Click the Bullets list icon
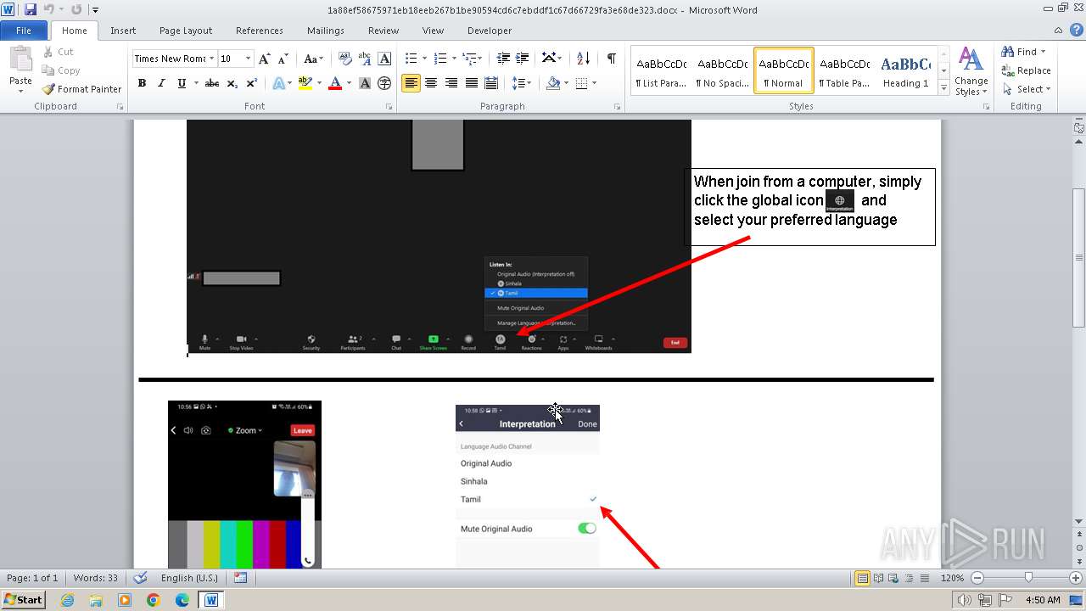This screenshot has width=1086, height=611. point(411,59)
